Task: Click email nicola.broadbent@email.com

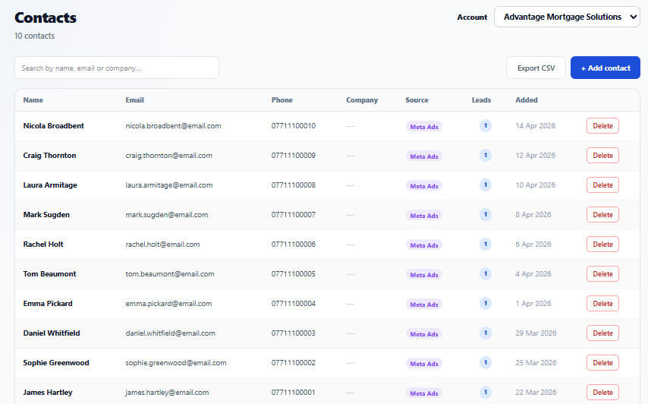Action: click(173, 126)
